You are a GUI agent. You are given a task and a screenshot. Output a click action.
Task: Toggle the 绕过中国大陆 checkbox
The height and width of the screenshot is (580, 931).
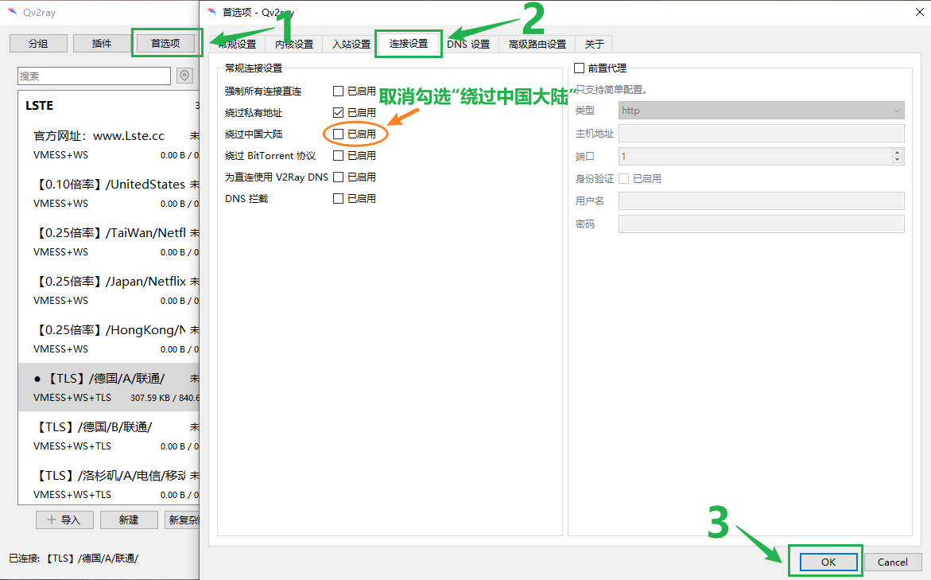tap(339, 134)
